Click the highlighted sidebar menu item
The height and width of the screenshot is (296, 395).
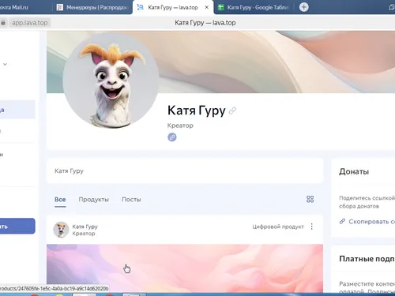point(17,110)
